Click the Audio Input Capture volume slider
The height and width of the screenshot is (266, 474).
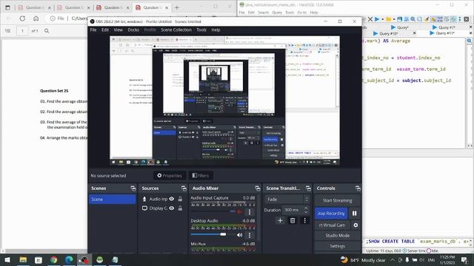point(213,211)
